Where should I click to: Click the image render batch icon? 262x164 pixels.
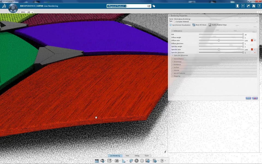click(147, 161)
